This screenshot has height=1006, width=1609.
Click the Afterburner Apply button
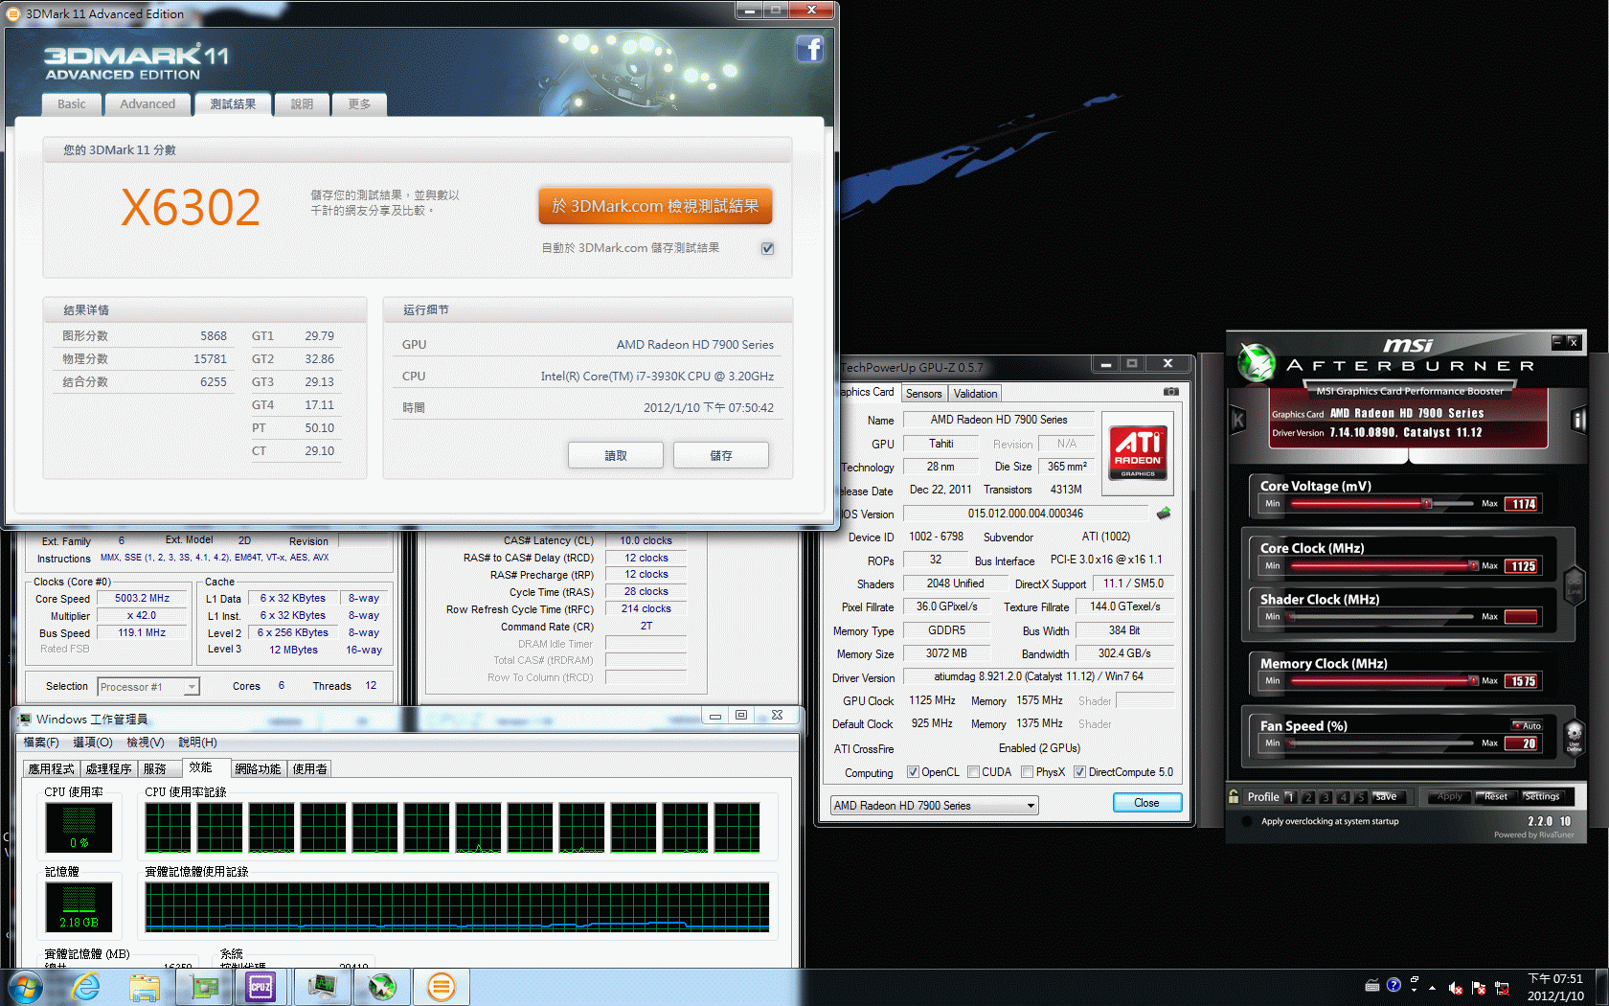1449,796
